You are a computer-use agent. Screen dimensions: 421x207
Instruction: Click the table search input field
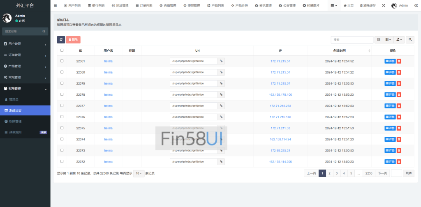click(x=346, y=39)
